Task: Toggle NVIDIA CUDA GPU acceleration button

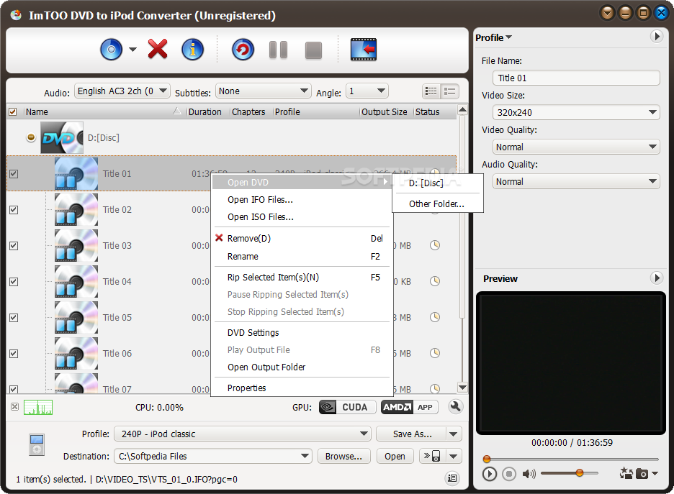Action: pyautogui.click(x=347, y=407)
